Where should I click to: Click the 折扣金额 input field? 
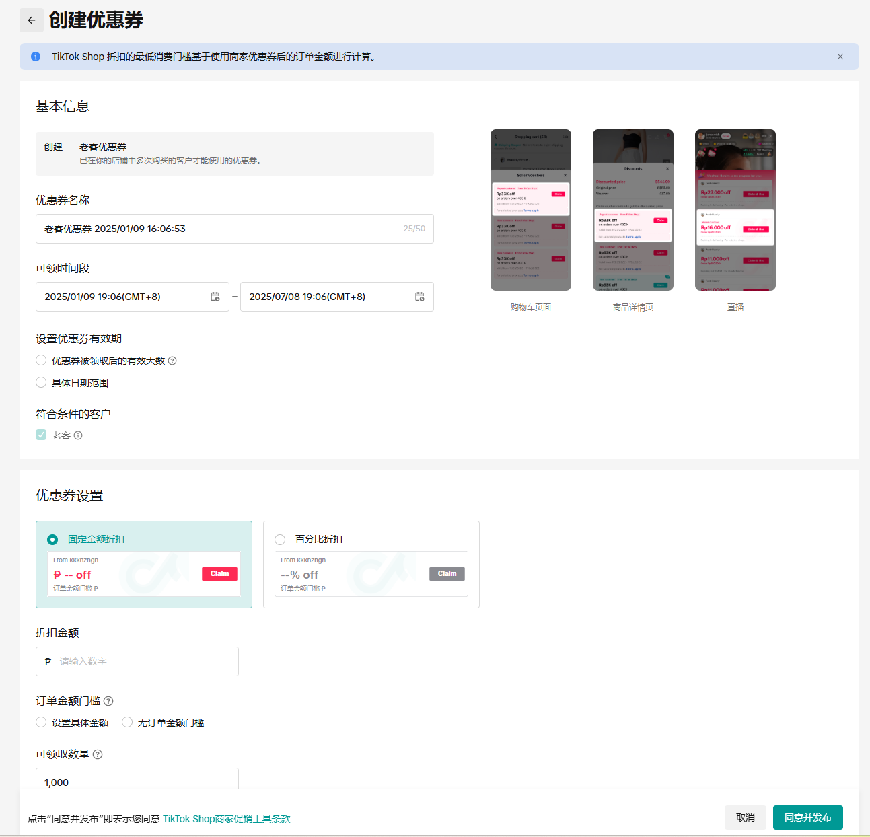(x=145, y=661)
